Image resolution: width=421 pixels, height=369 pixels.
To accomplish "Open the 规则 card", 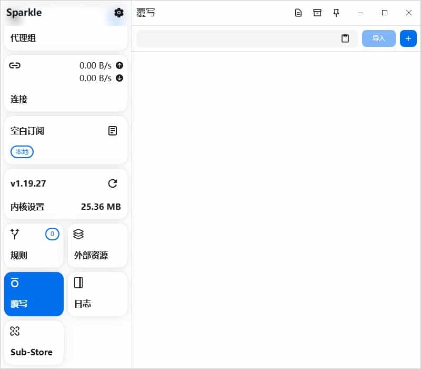I will (x=34, y=245).
